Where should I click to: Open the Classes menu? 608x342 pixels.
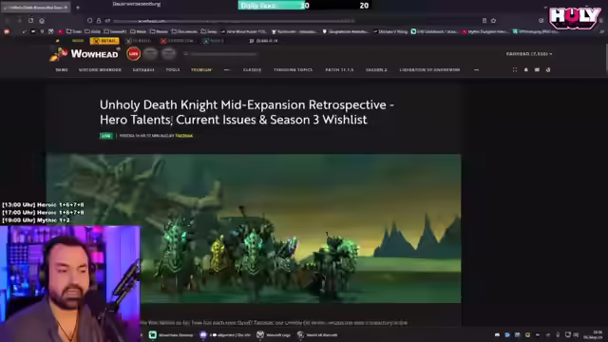point(252,69)
